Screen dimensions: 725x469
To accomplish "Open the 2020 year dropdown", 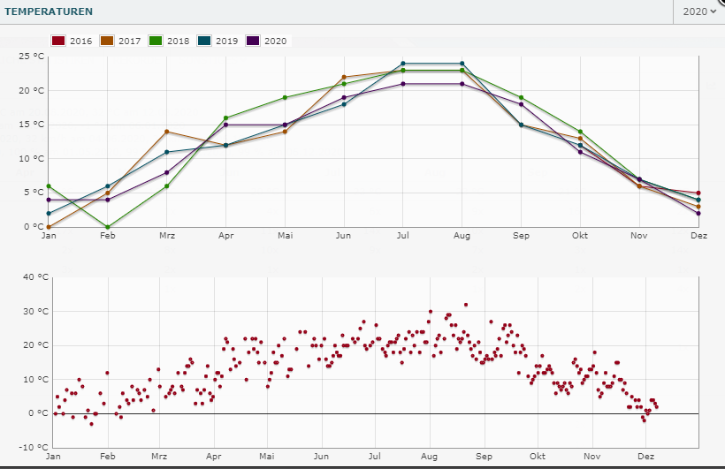I will point(698,11).
